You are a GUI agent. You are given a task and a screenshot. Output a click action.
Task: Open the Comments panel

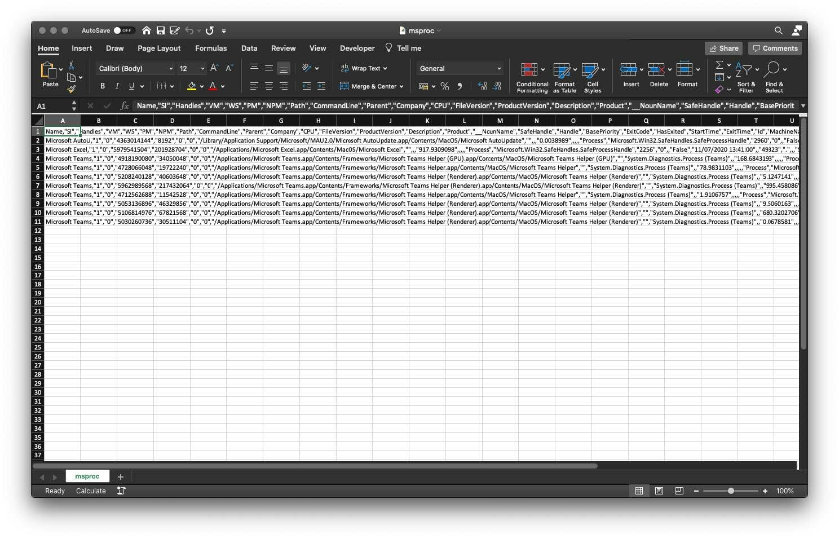pos(775,48)
